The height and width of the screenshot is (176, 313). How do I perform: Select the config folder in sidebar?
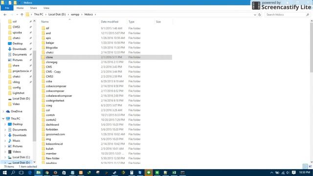click(16, 88)
